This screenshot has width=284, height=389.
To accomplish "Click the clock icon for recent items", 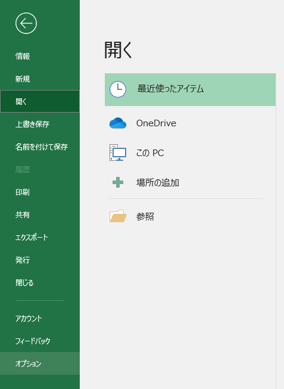I will click(118, 89).
